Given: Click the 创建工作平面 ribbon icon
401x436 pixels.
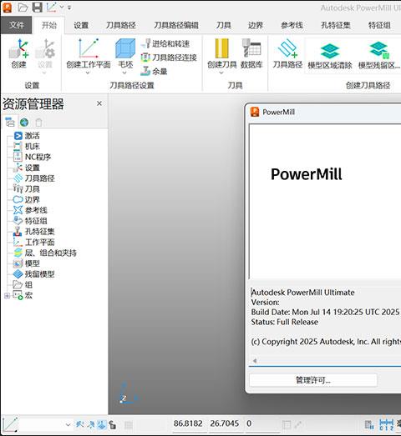Looking at the screenshot, I should [x=88, y=48].
